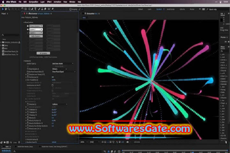Check 'Particles/sec are % of' checkbox

pos(52,85)
